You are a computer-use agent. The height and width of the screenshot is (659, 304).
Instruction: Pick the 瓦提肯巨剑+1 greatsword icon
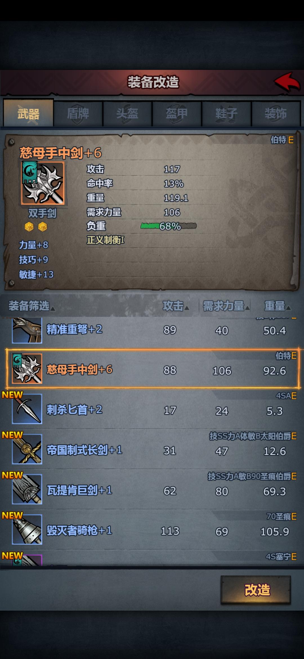[27, 489]
